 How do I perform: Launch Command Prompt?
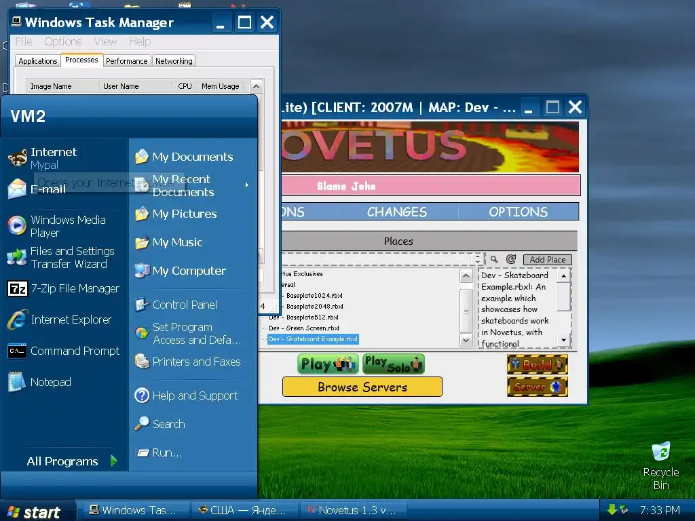coord(63,351)
